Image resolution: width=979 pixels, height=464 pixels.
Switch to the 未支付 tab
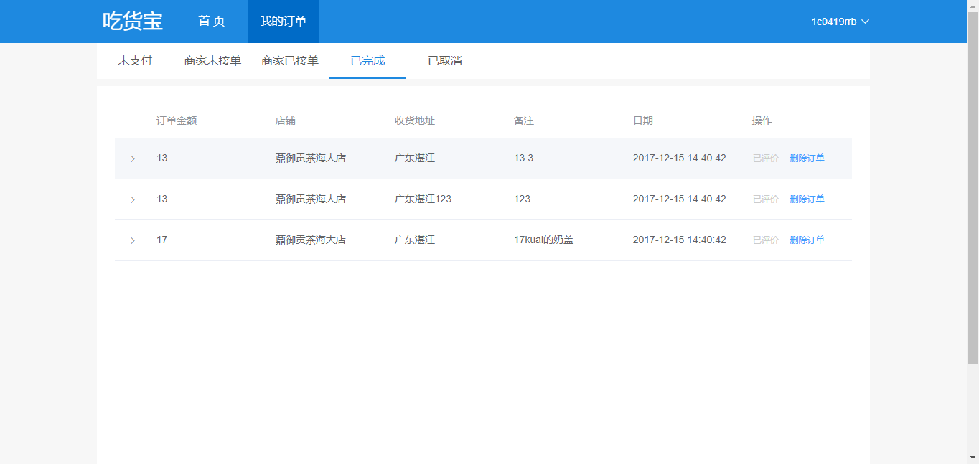coord(135,61)
